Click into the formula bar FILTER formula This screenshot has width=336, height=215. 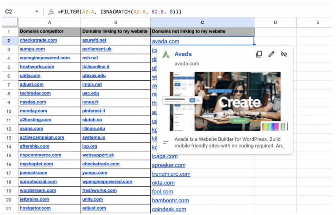[x=119, y=12]
